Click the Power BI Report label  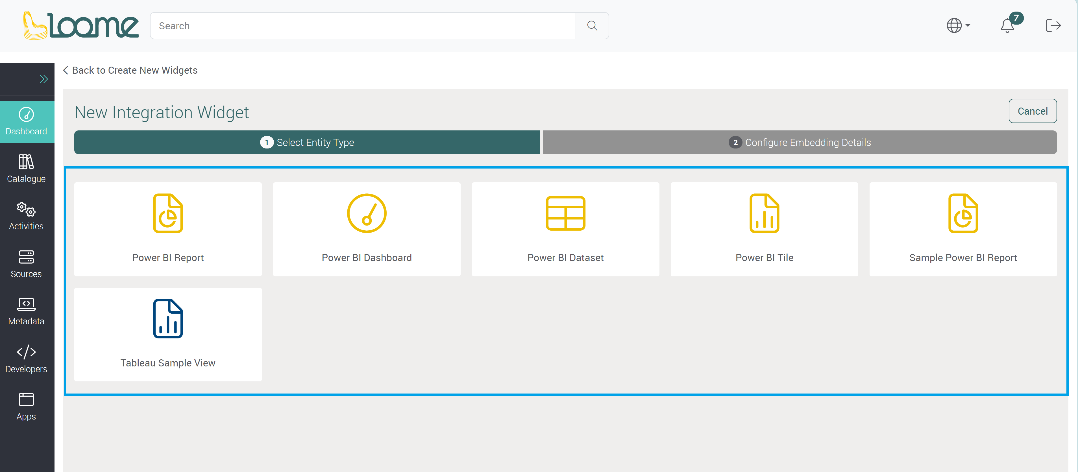pos(168,258)
